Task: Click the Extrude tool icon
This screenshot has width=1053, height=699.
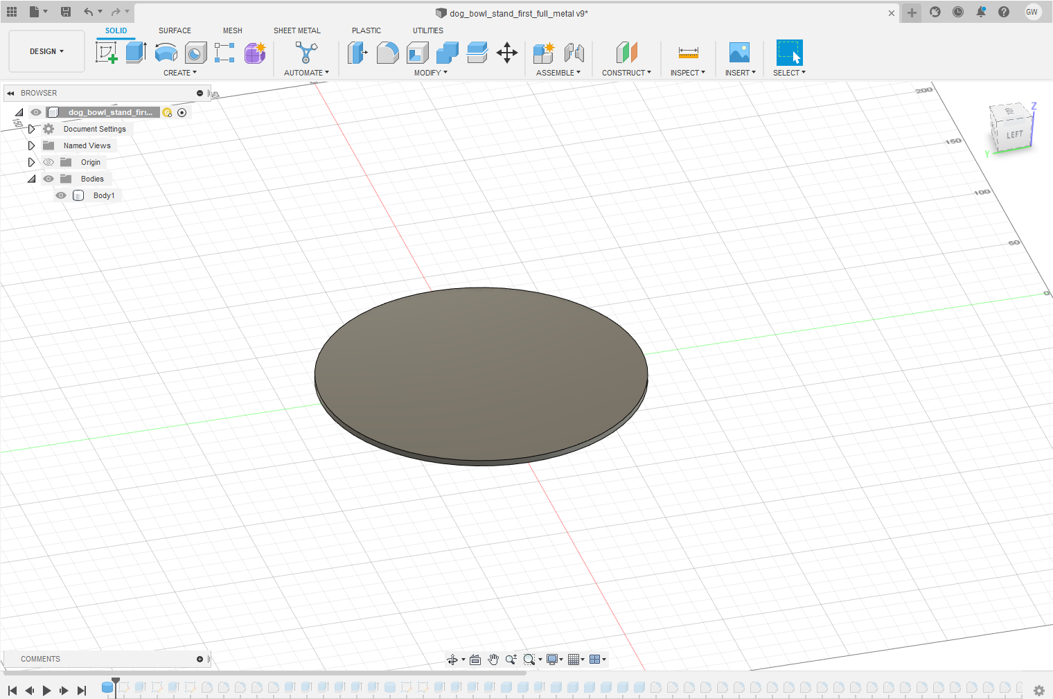Action: point(136,53)
